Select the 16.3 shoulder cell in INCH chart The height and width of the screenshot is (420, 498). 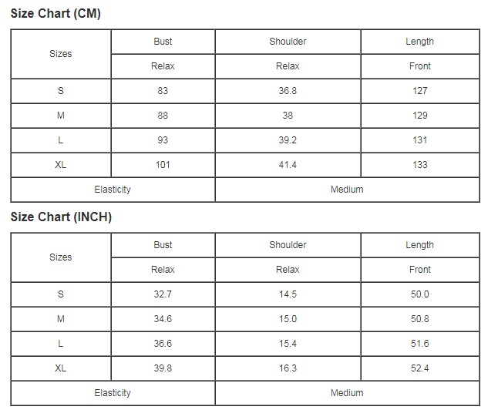(288, 368)
